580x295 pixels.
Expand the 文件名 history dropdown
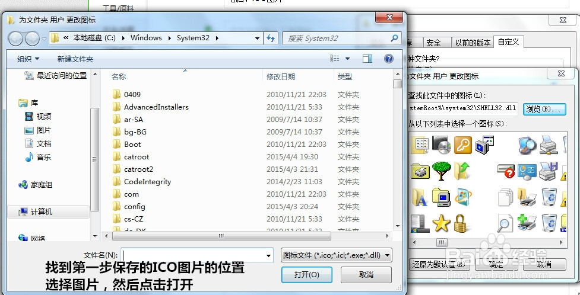268,255
